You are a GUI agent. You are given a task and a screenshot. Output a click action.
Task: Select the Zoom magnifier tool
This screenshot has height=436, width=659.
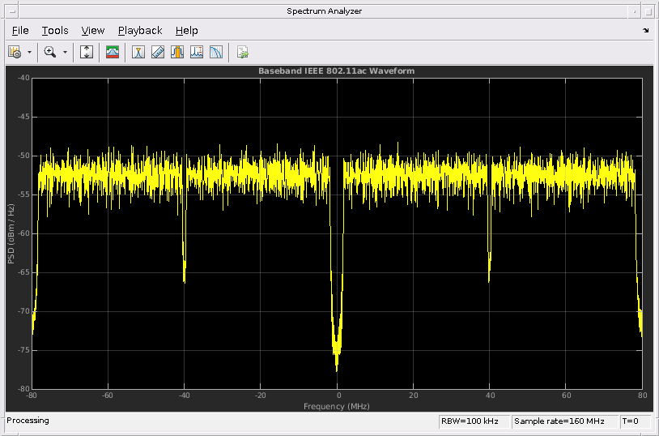click(49, 52)
